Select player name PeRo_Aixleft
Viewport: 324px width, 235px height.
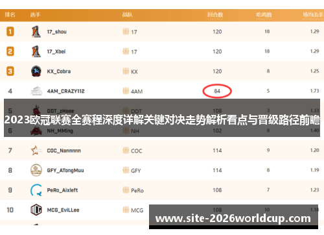coord(62,190)
